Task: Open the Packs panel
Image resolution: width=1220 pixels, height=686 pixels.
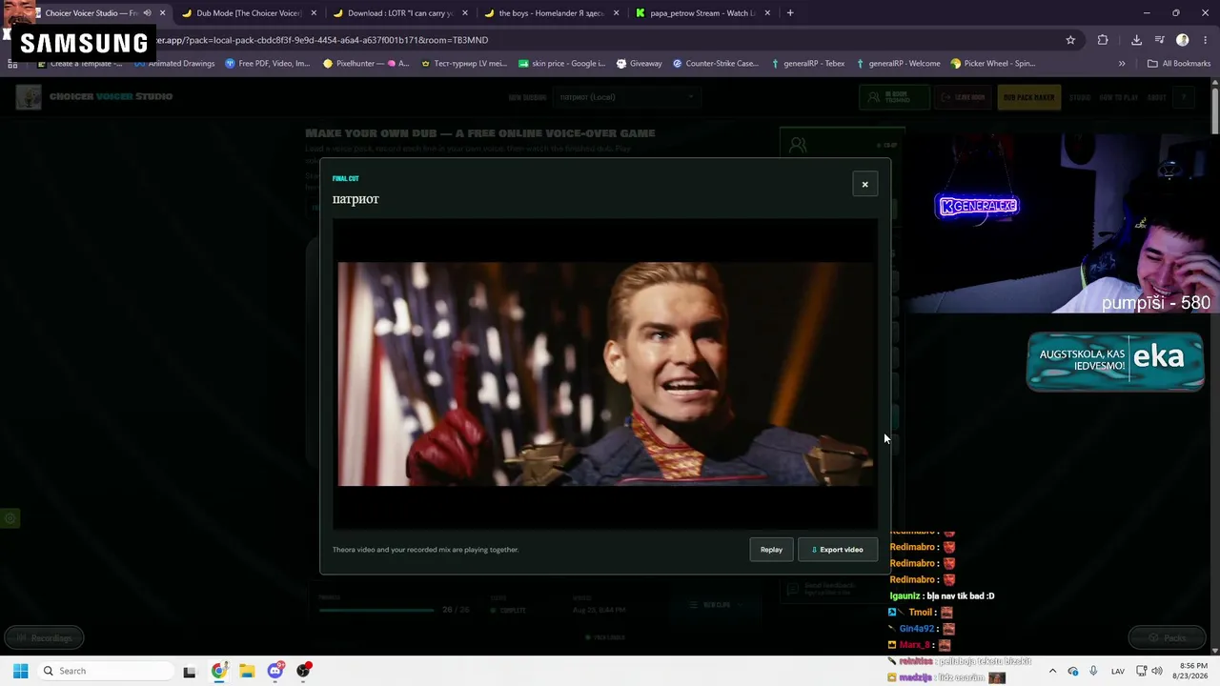Action: (x=1168, y=637)
